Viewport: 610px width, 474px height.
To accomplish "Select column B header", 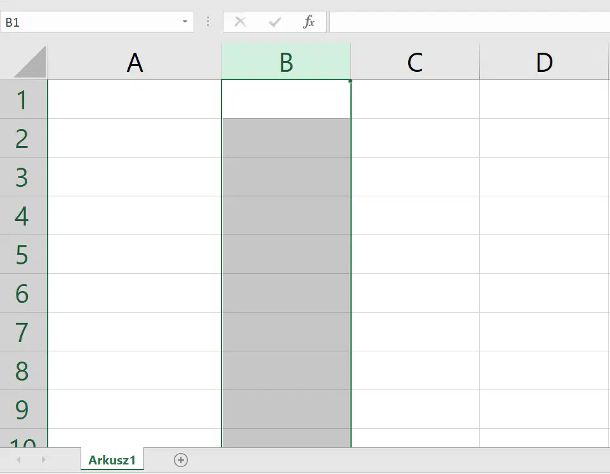I will (x=286, y=62).
